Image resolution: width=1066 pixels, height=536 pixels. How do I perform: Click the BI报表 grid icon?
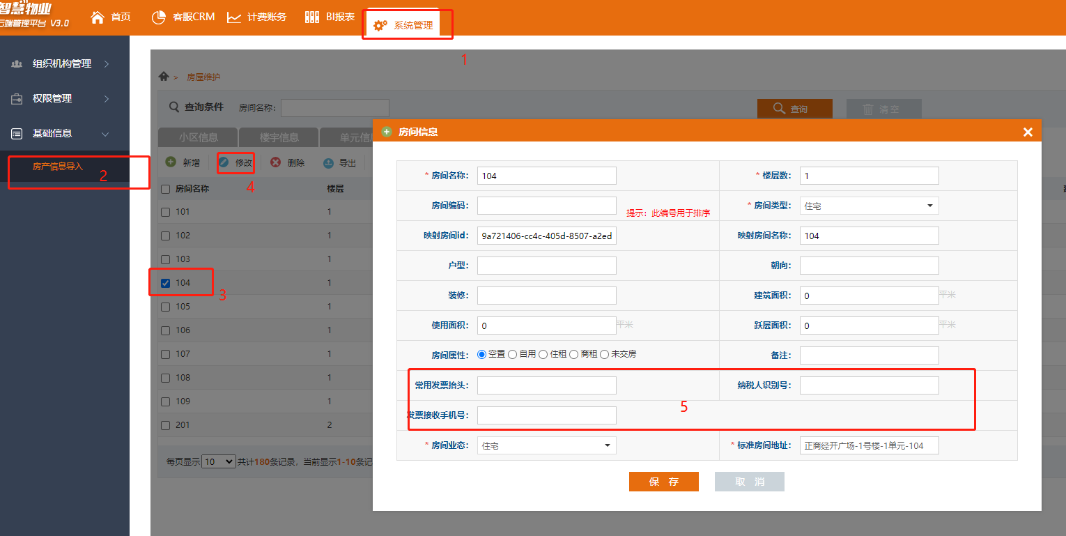pos(312,17)
